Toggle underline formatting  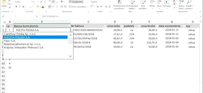click(x=23, y=7)
